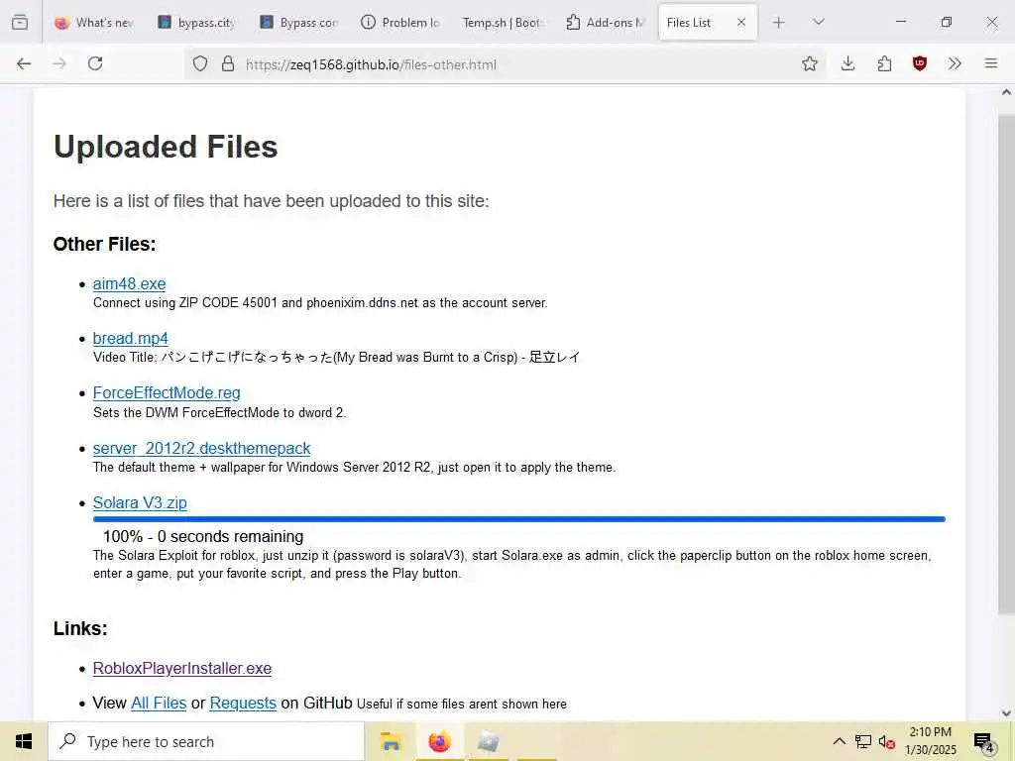Open the Windows Start menu
The image size is (1015, 761).
pos(24,741)
